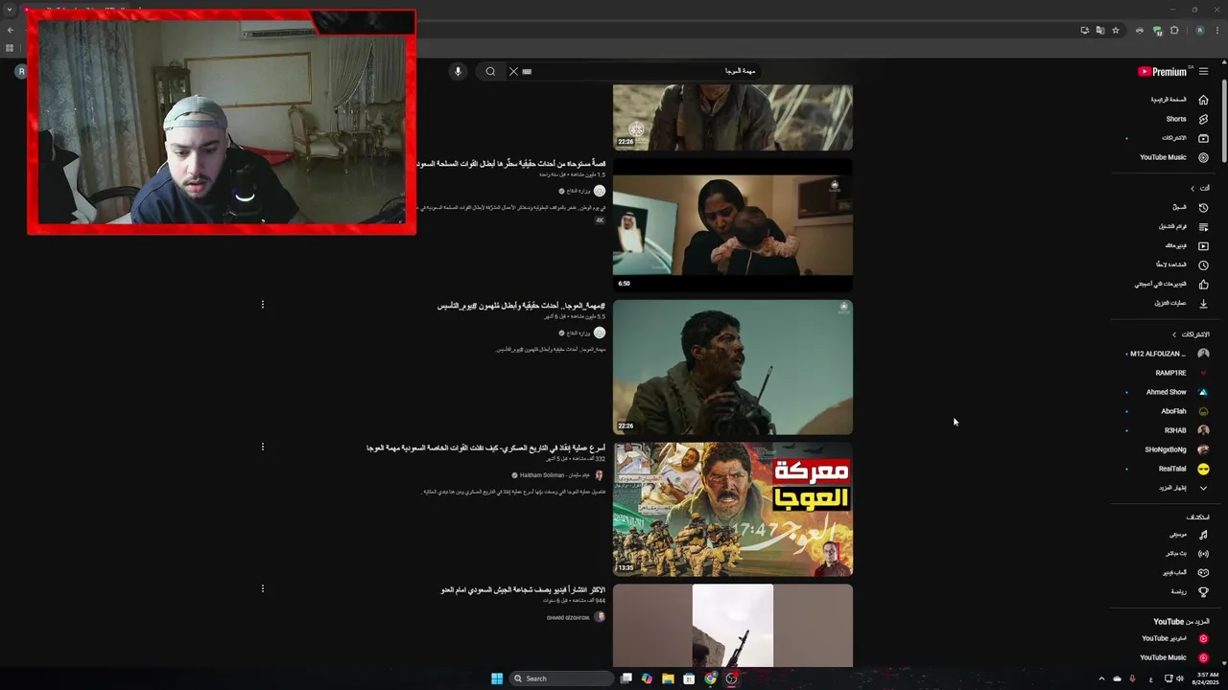Click the Windows taskbar Search box

[x=561, y=678]
